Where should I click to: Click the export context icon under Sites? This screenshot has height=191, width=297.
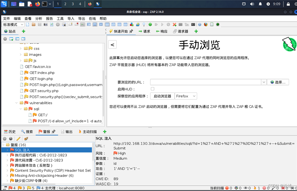[x=23, y=39]
